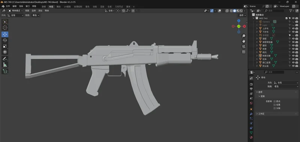Open the Scene properties tab

coord(251,98)
